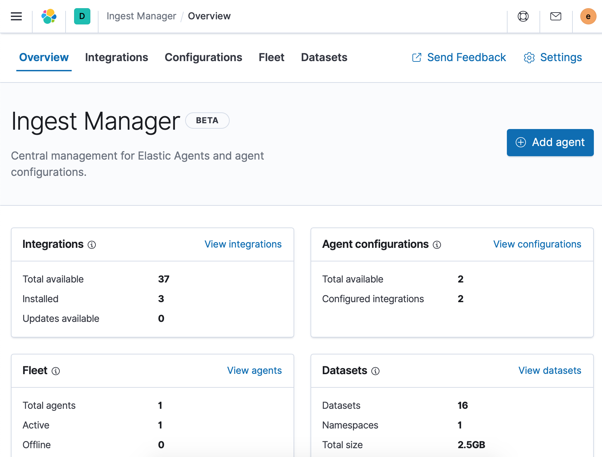Open the main navigation hamburger menu
This screenshot has height=457, width=602.
16,16
